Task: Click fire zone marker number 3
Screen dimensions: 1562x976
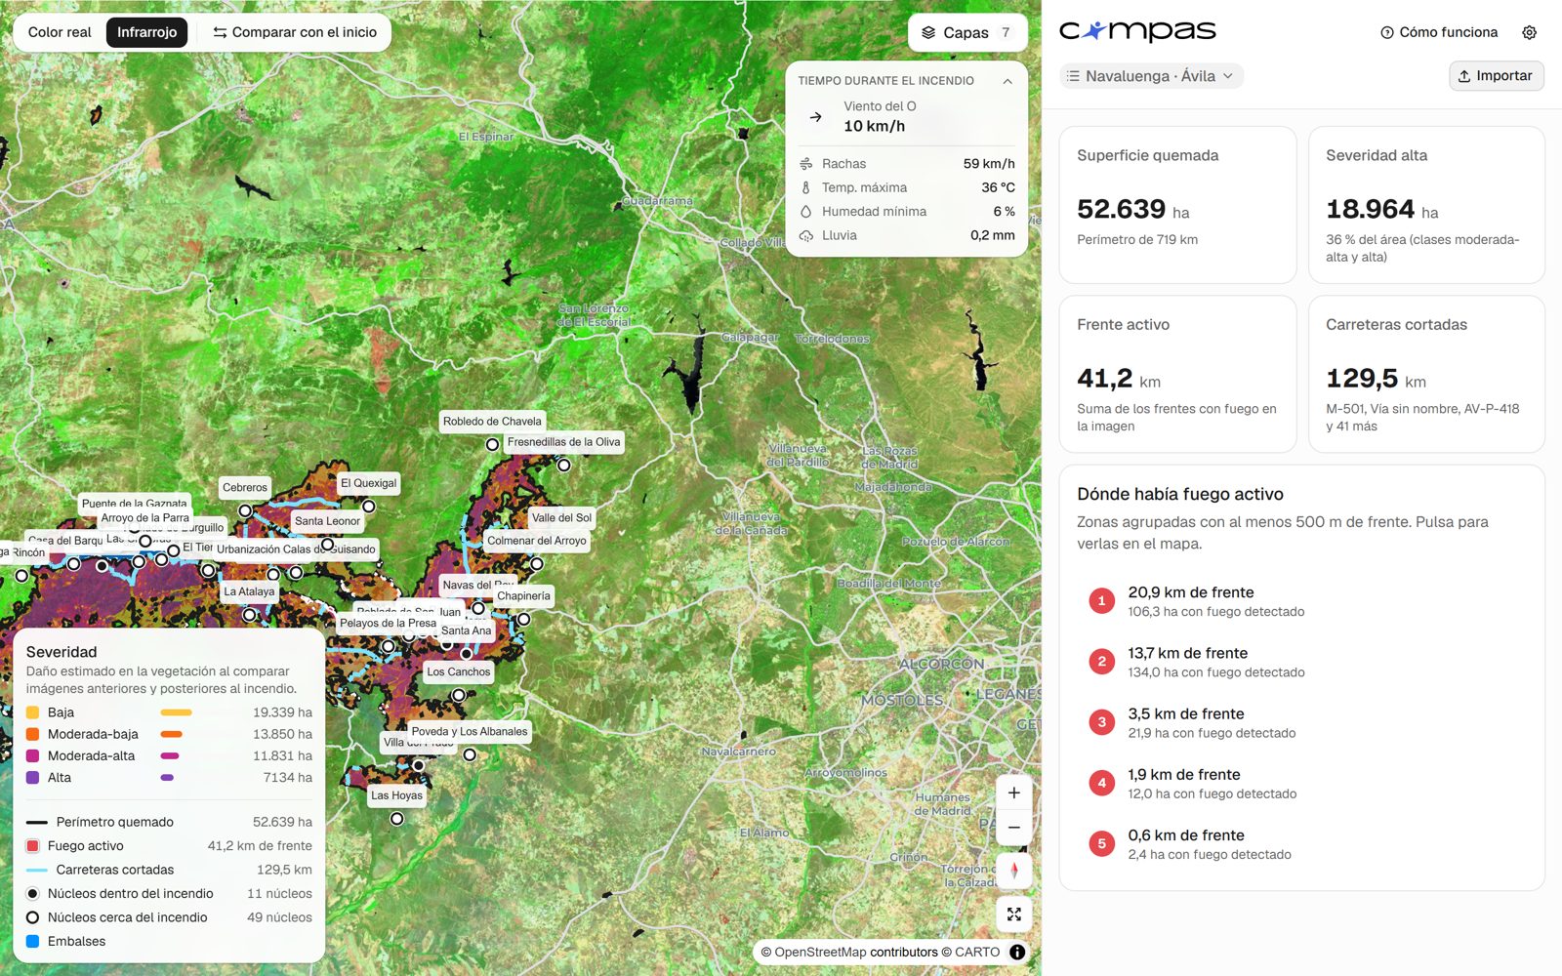Action: [x=1101, y=722]
